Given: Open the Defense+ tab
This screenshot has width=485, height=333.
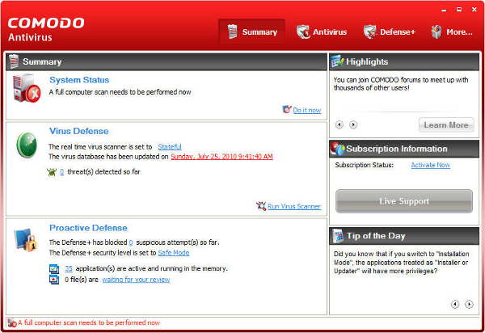Looking at the screenshot, I should coord(390,32).
